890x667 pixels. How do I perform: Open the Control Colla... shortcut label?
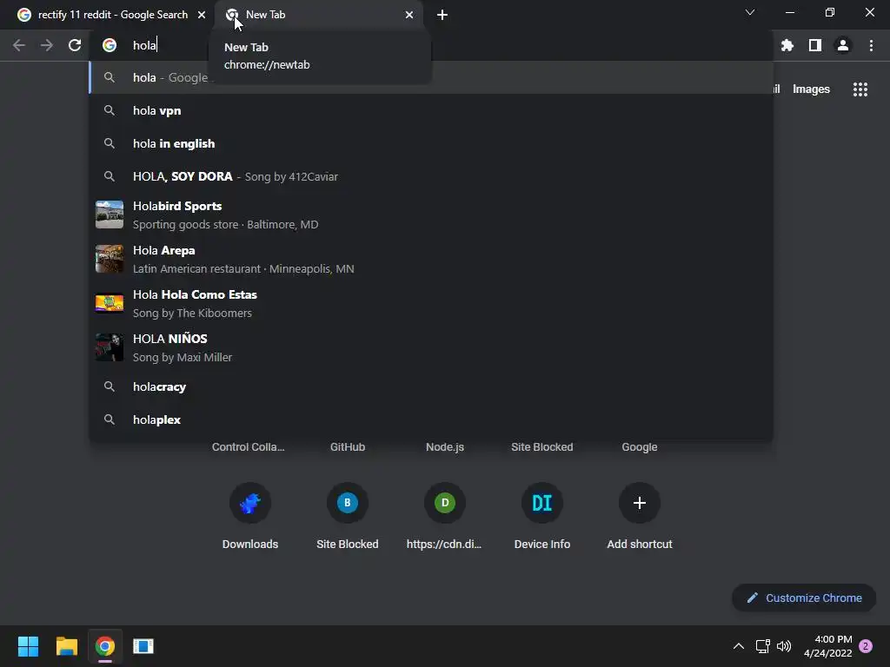(248, 447)
